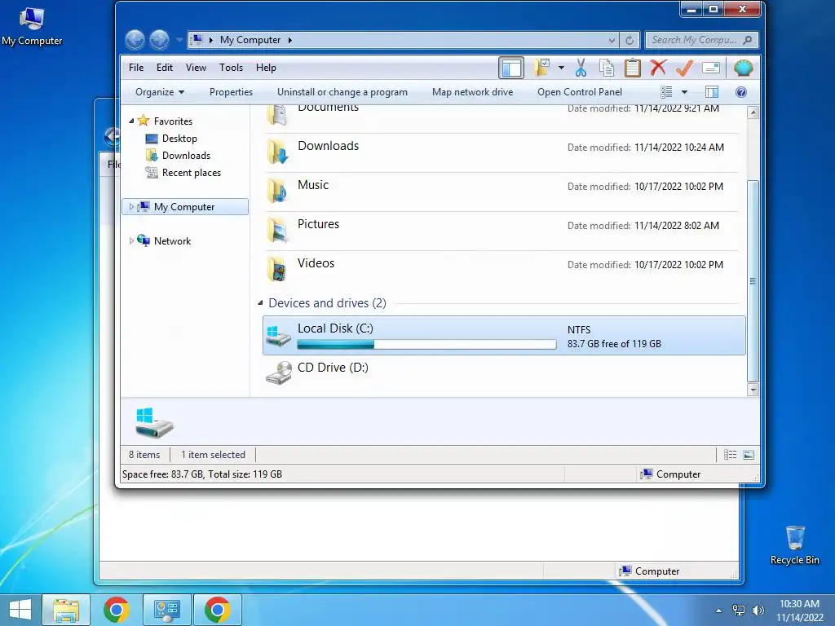Open the Help menu
Screen dimensions: 835x626
[266, 68]
